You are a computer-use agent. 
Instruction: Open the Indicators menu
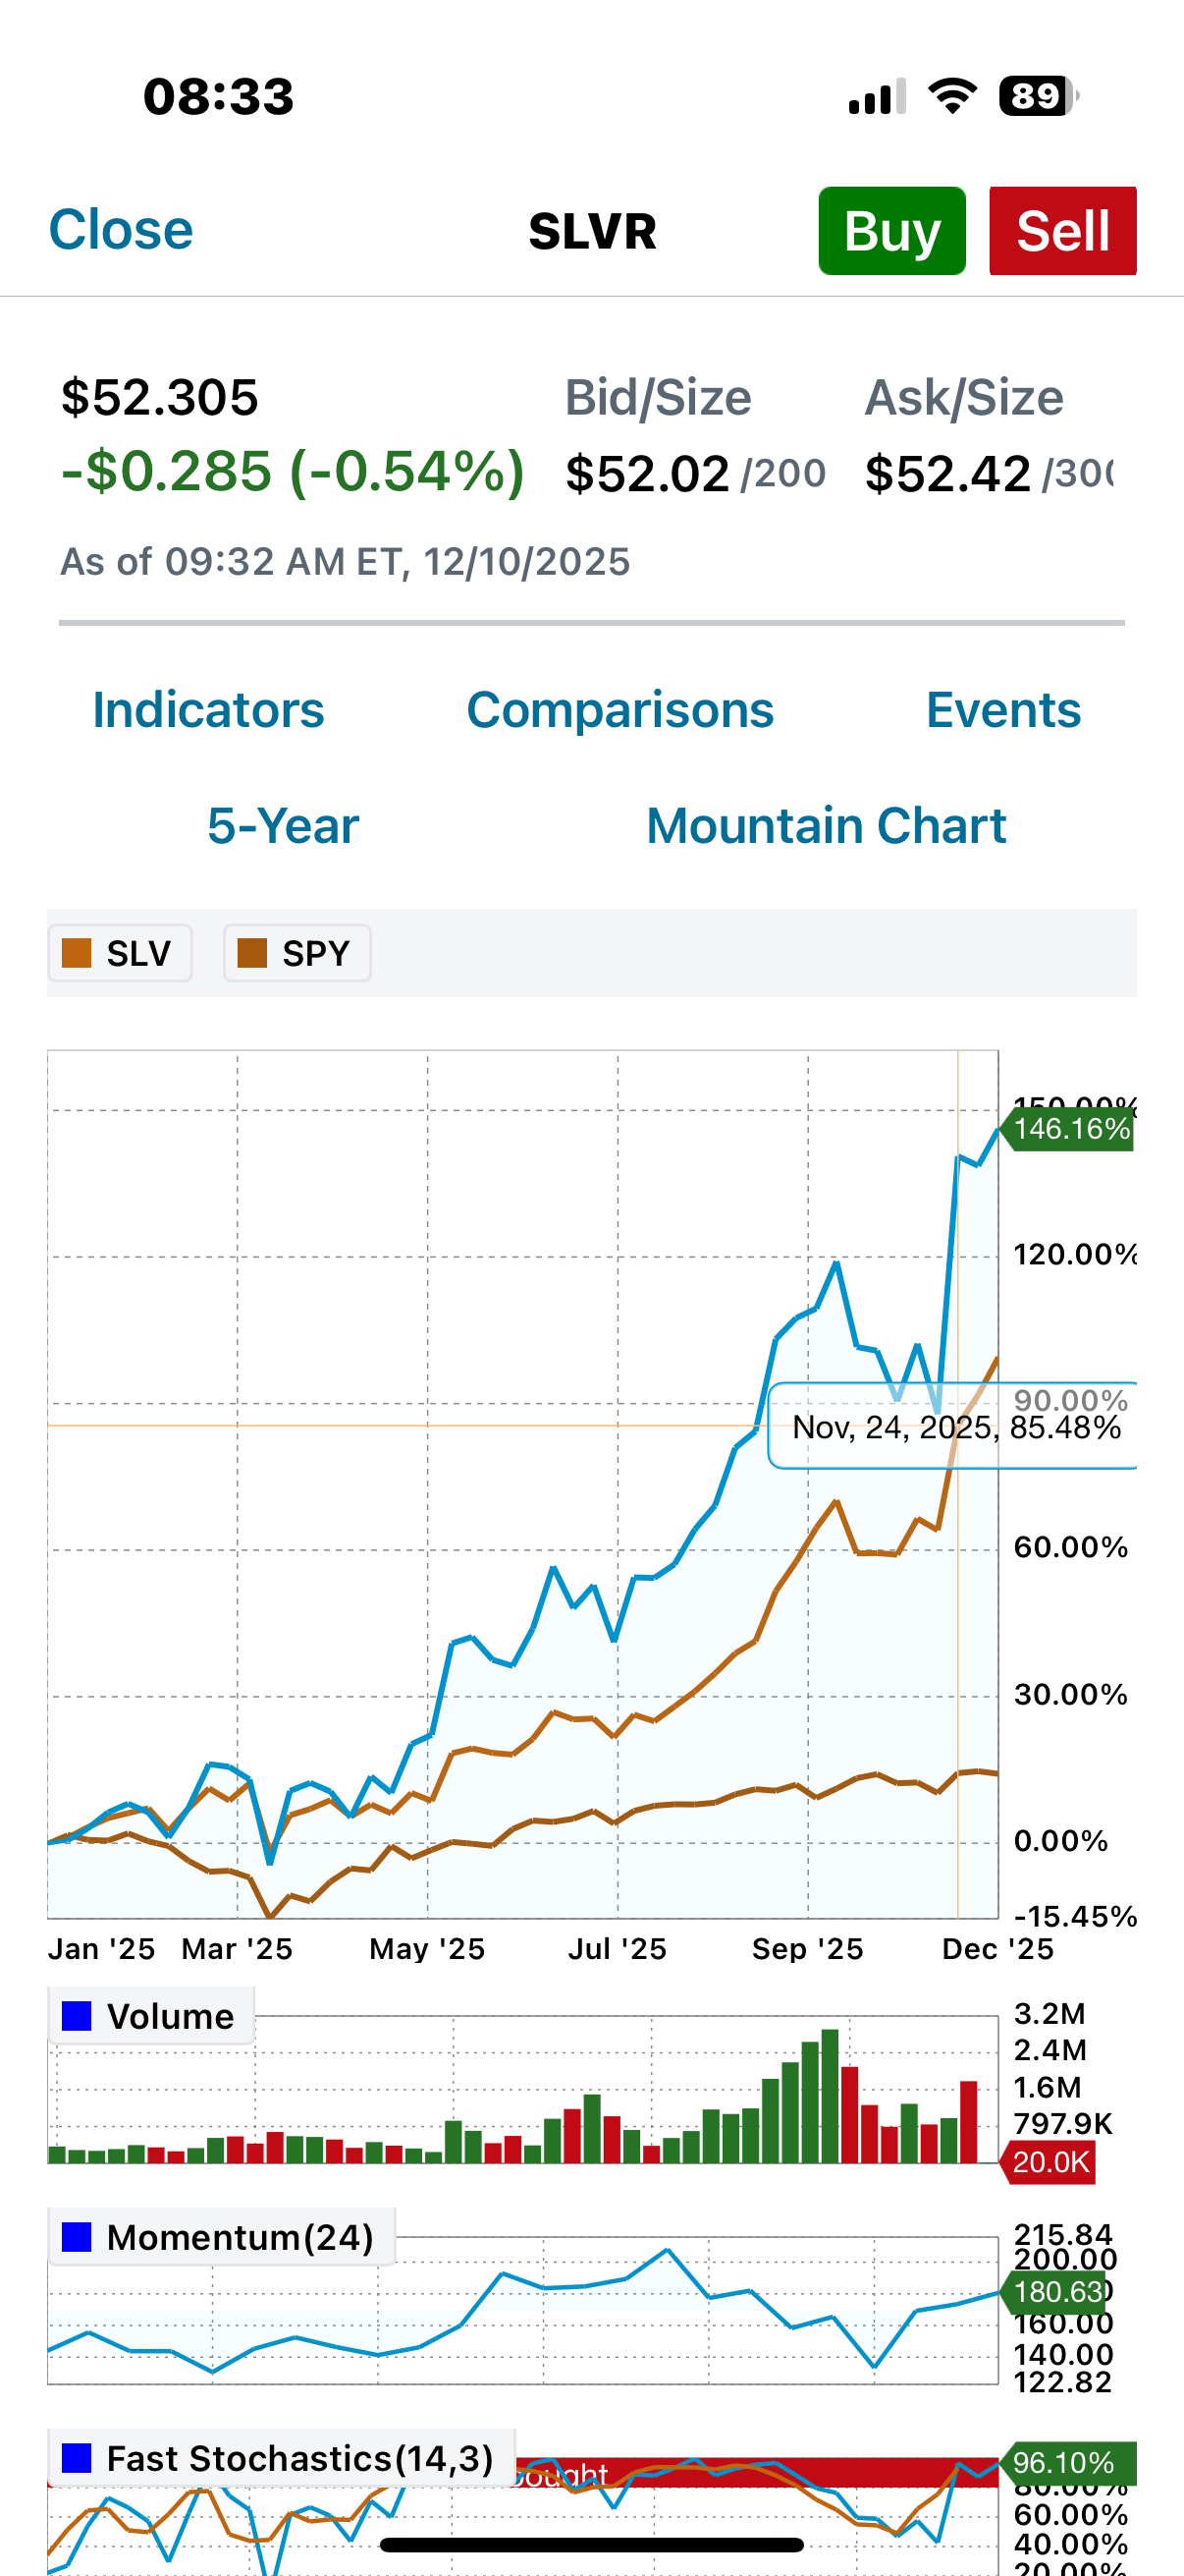pyautogui.click(x=208, y=710)
